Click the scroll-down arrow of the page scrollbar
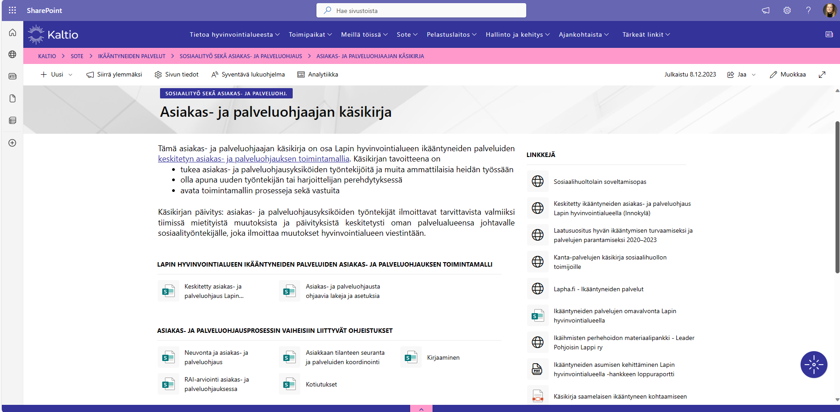This screenshot has height=412, width=840. click(837, 400)
